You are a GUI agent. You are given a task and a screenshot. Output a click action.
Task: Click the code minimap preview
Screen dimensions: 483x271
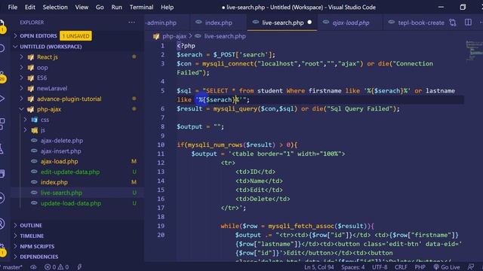(474, 50)
